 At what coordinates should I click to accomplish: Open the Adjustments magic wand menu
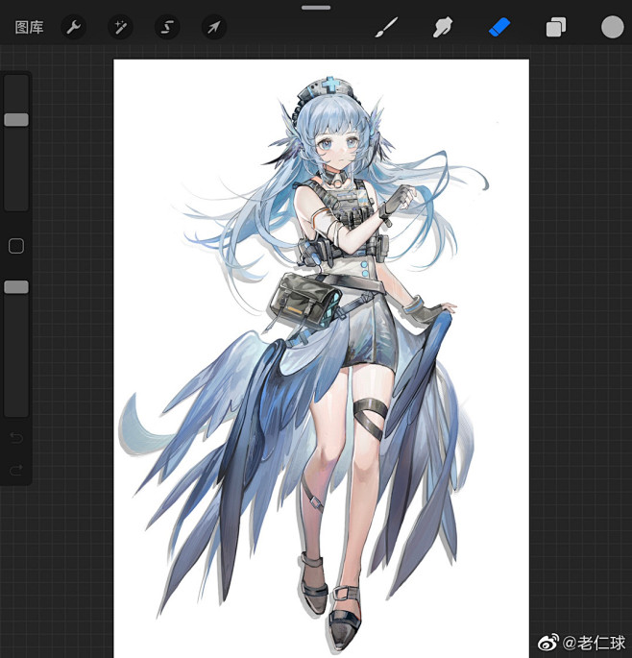pos(120,27)
